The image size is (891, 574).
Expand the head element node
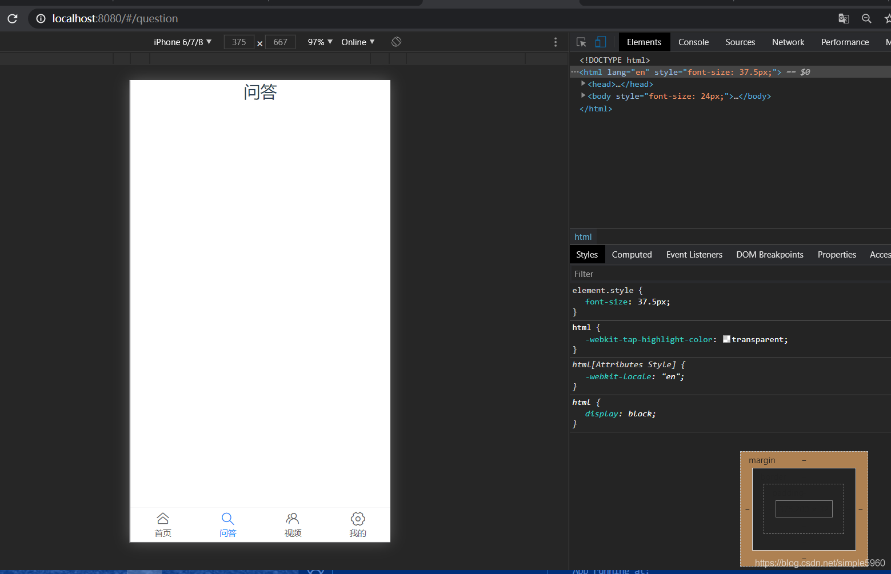[x=583, y=84]
